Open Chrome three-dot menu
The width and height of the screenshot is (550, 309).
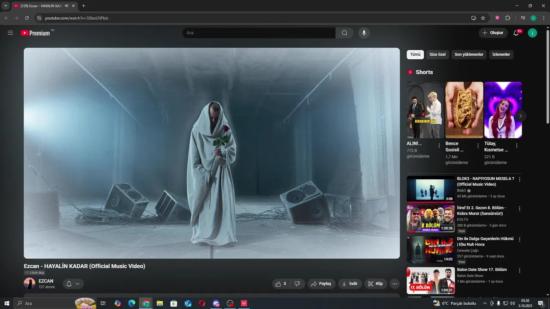click(543, 18)
